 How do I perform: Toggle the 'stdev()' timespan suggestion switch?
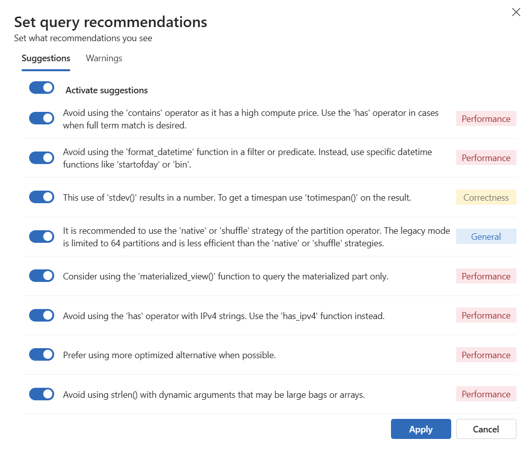pos(42,197)
